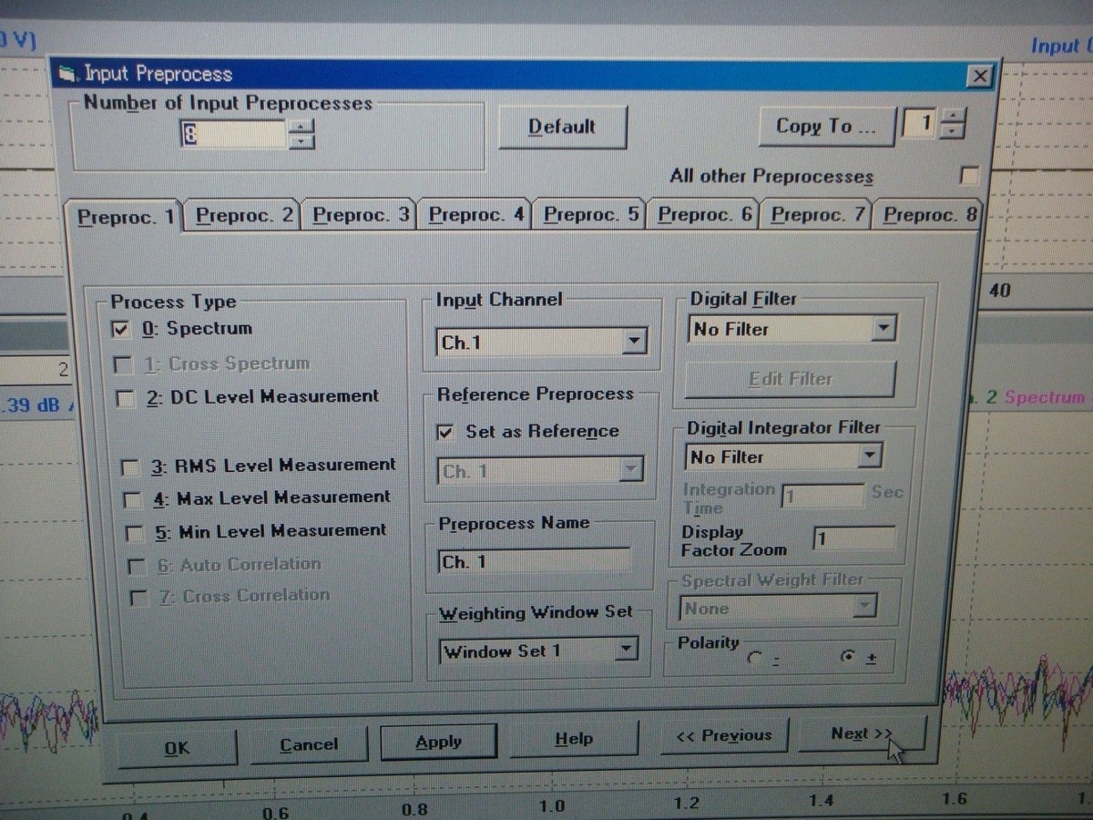Uncheck the 0: Spectrum process type

pyautogui.click(x=121, y=329)
